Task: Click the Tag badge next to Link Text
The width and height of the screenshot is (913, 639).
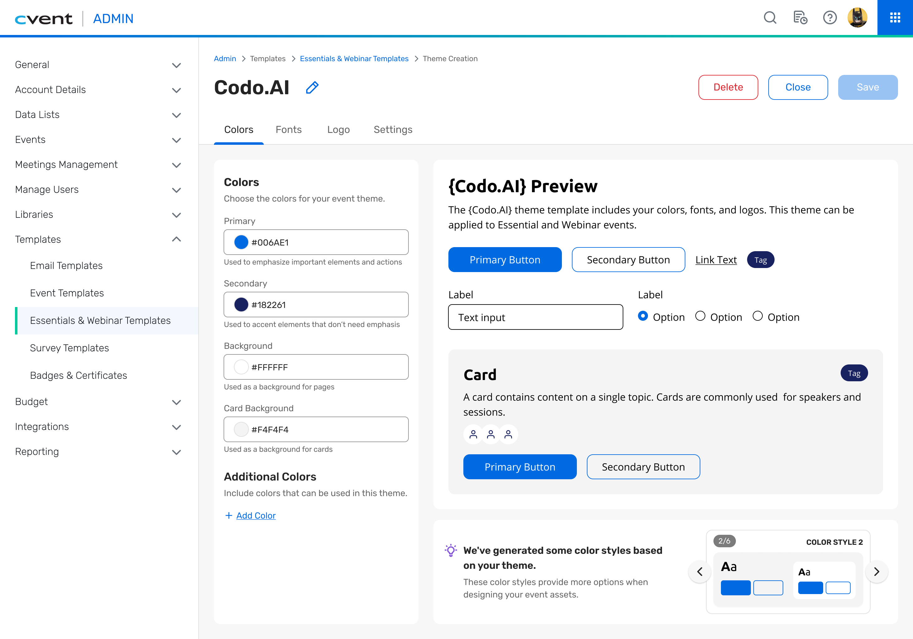Action: pos(760,260)
